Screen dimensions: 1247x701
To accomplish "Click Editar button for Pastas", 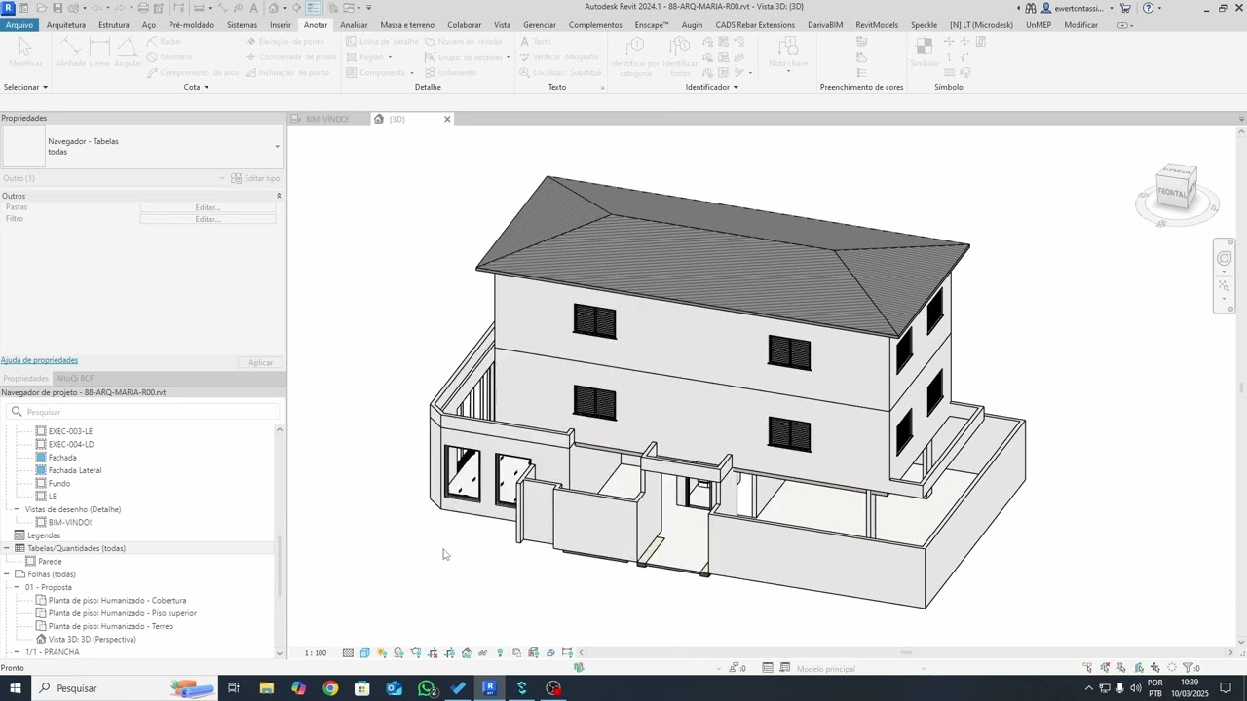I will pyautogui.click(x=208, y=207).
